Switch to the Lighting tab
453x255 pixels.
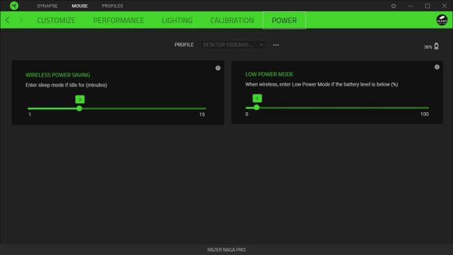tap(177, 20)
